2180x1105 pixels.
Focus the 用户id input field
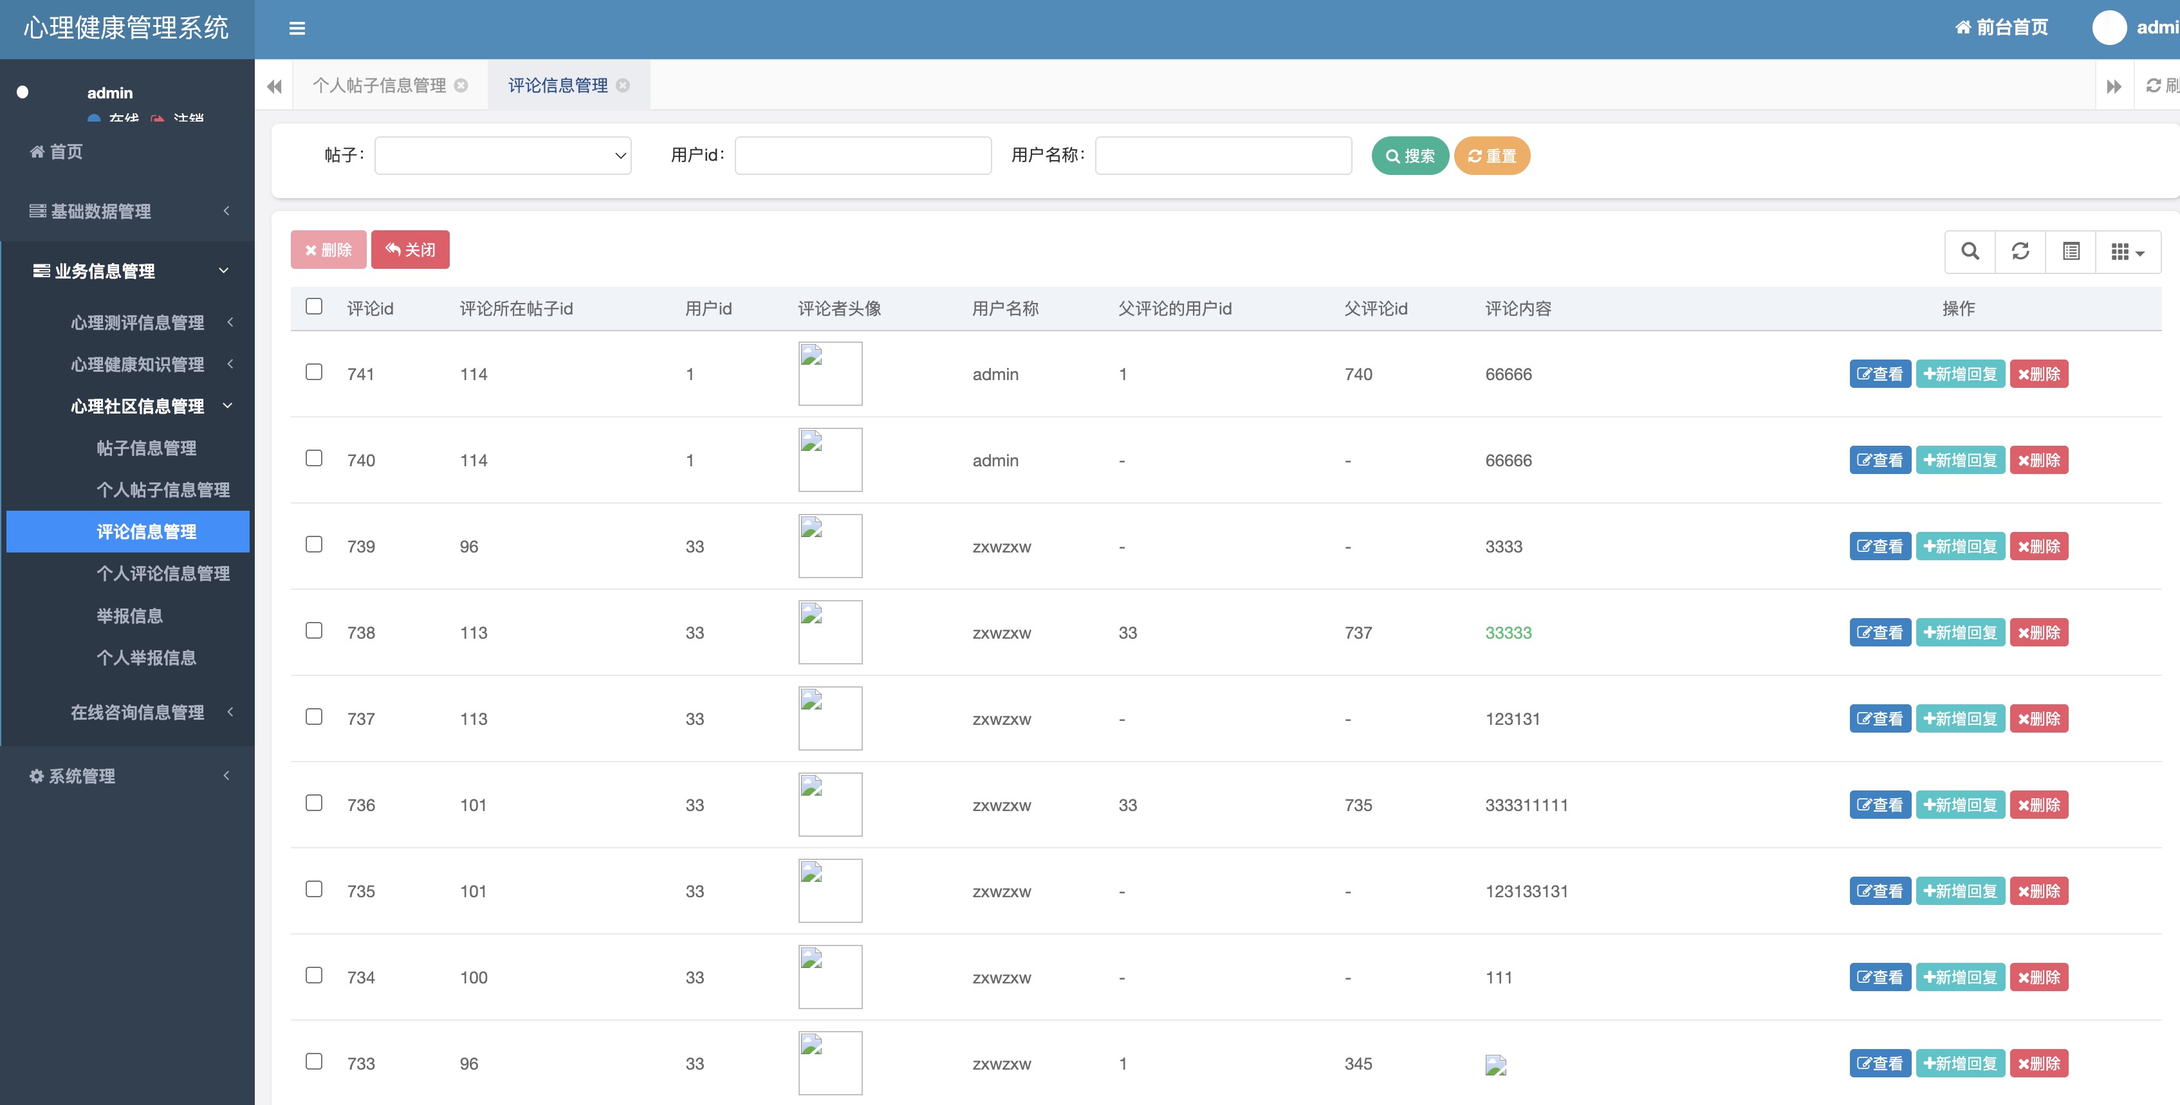(x=864, y=156)
